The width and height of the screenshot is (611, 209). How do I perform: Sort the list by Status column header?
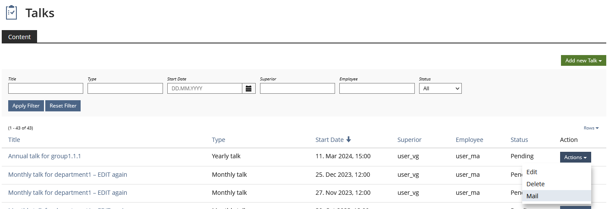click(x=519, y=140)
